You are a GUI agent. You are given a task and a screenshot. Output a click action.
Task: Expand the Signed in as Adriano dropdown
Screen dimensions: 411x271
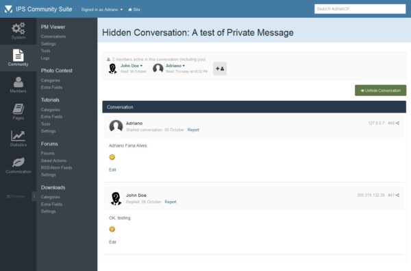102,10
